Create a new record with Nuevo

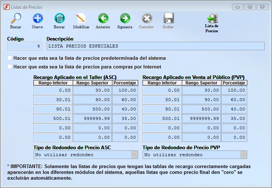tap(37, 19)
